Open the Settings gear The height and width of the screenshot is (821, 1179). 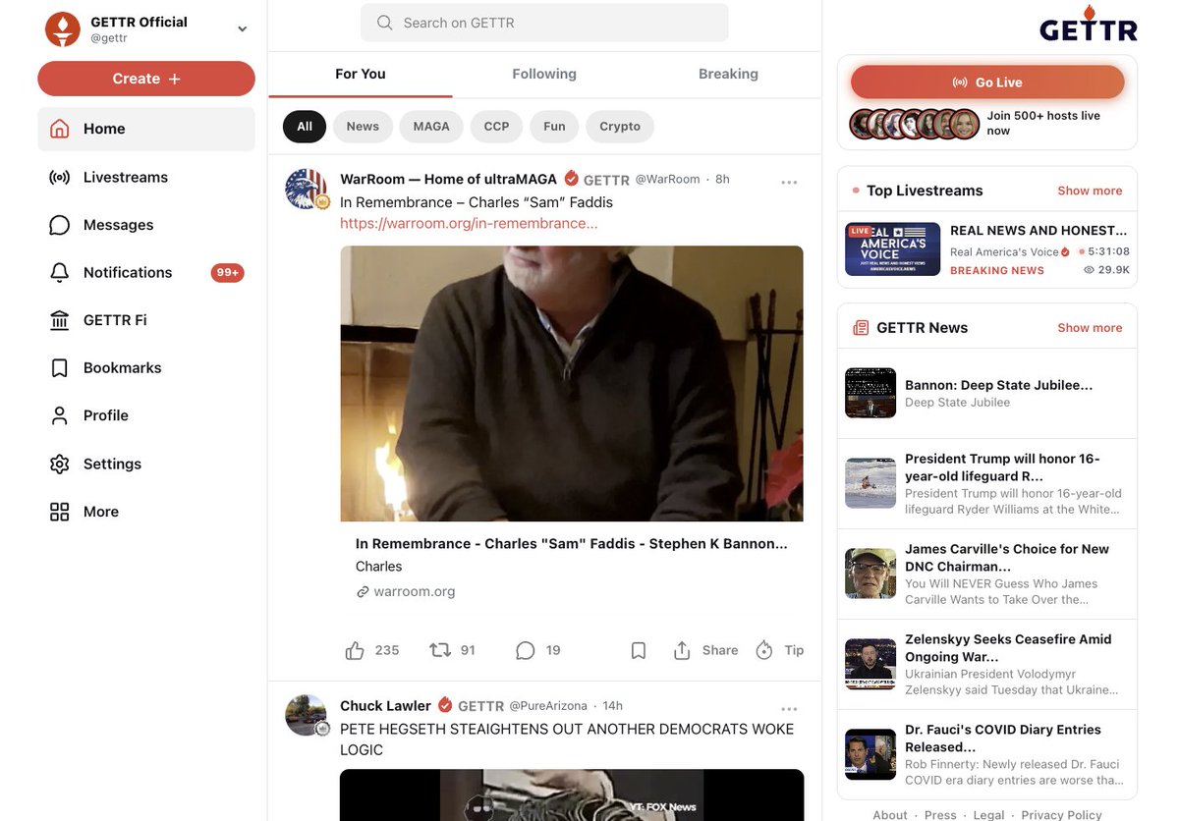(x=60, y=464)
